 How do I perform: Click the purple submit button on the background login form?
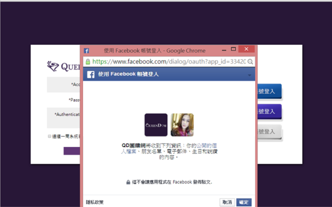pyautogui.click(x=72, y=151)
